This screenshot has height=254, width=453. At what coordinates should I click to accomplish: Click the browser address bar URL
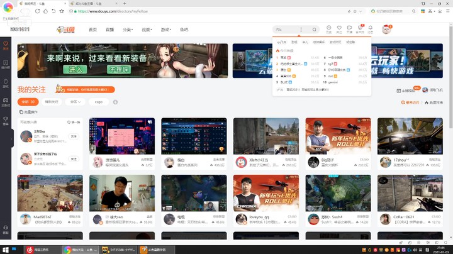(x=113, y=11)
